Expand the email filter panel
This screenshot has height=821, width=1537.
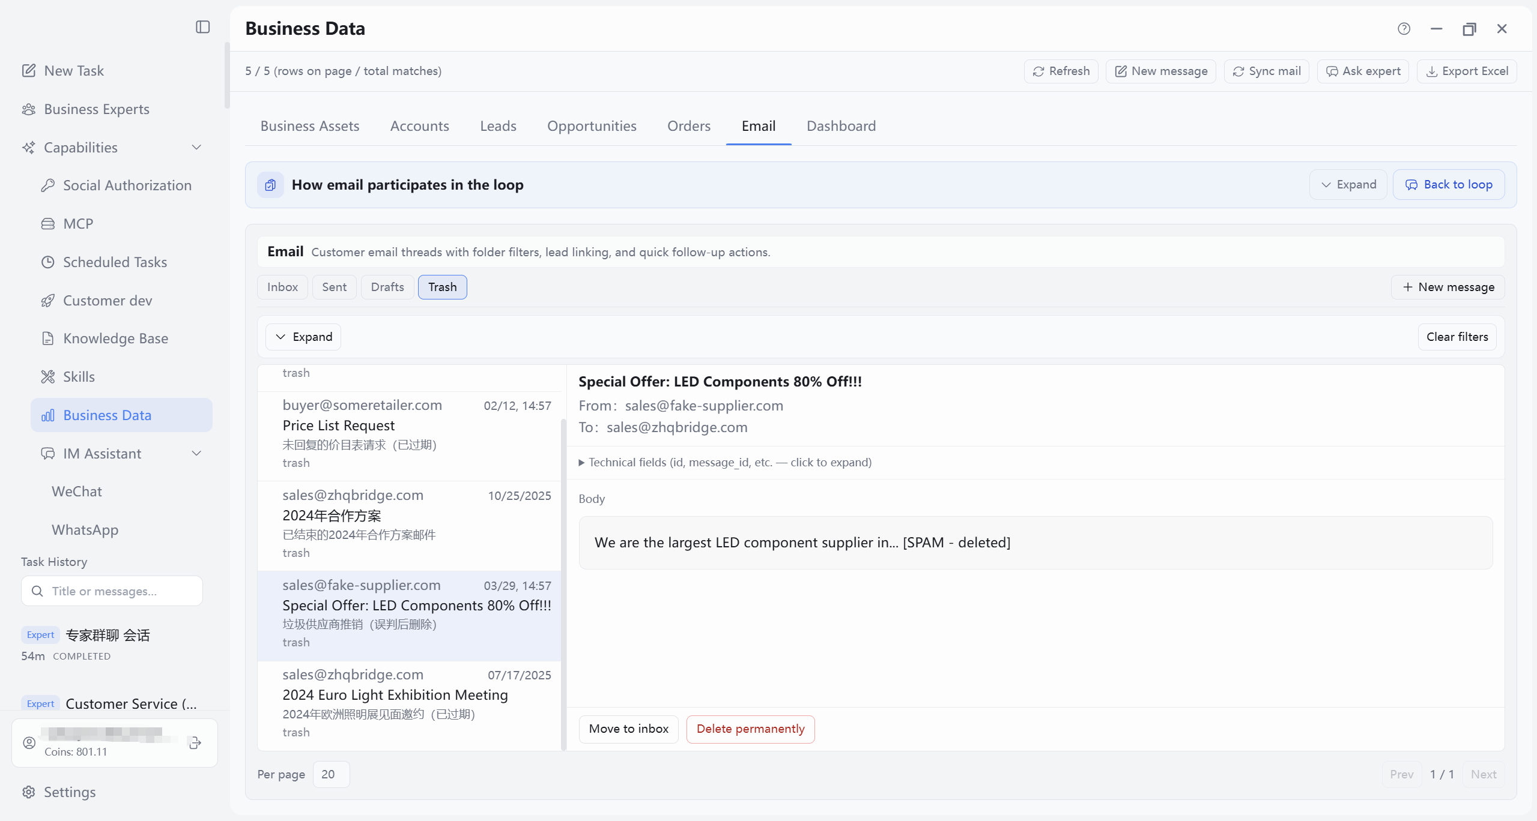[x=303, y=337]
